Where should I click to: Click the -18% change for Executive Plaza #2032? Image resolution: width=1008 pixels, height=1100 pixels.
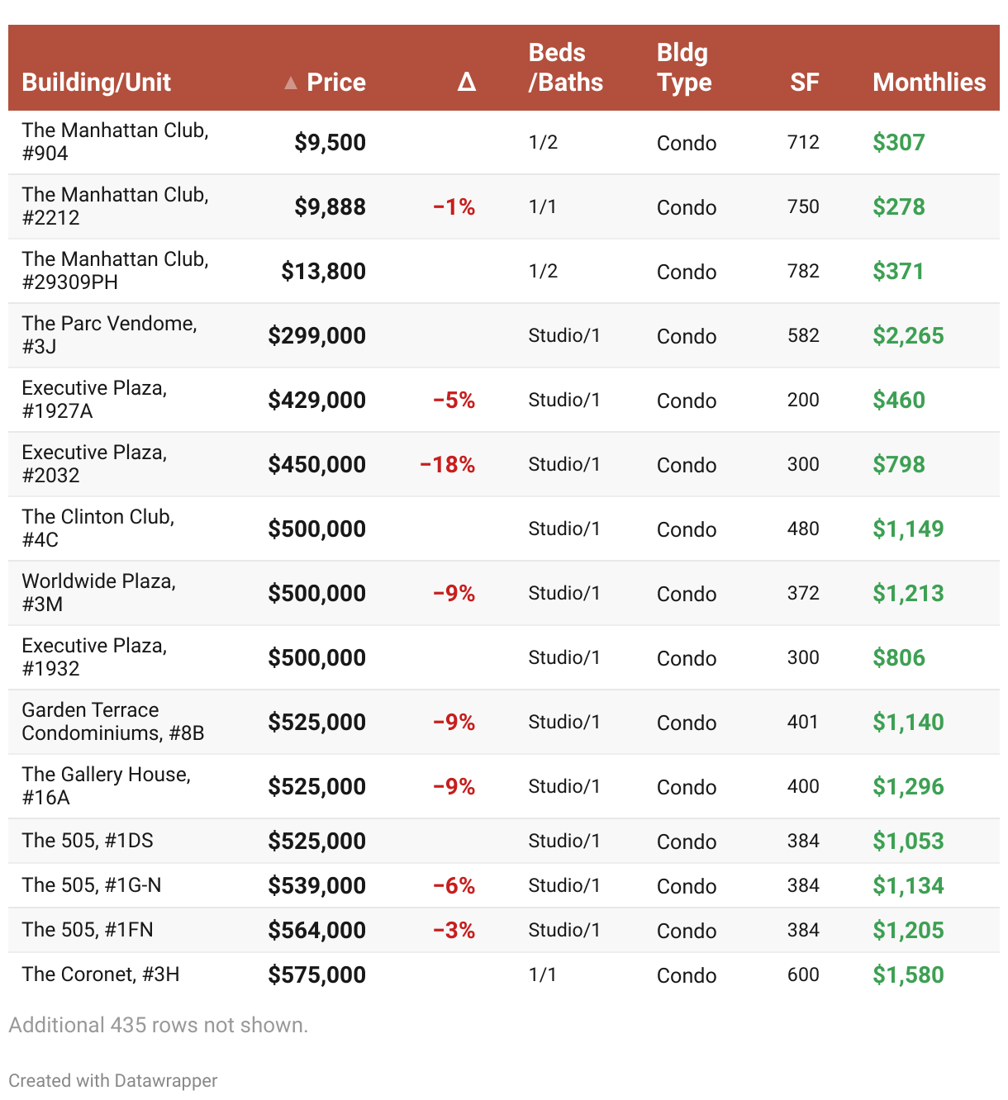pos(447,465)
